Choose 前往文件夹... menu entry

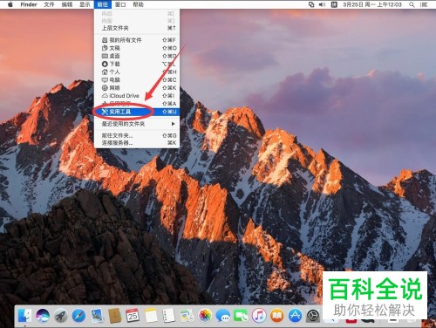tap(137, 135)
